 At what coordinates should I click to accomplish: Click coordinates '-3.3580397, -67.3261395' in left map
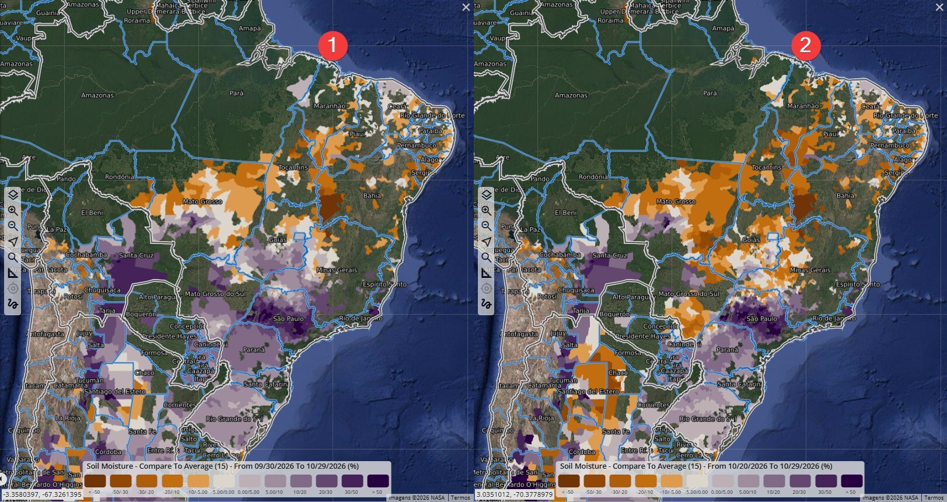41,494
